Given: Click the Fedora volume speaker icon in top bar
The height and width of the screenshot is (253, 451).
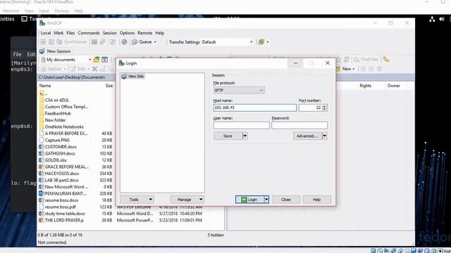Looking at the screenshot, I should [x=442, y=19].
